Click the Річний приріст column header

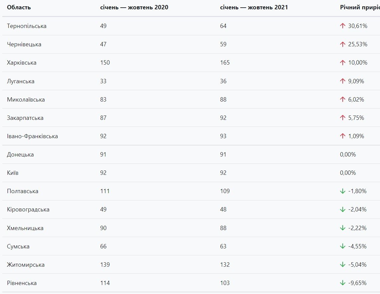359,7
